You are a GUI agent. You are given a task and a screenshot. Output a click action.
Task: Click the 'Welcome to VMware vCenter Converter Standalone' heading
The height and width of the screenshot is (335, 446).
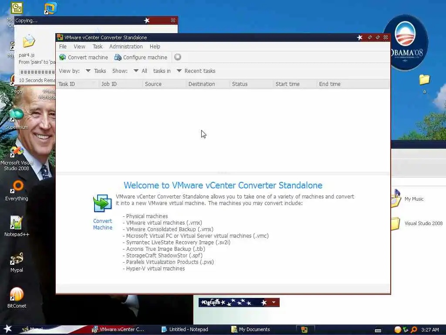coord(223,185)
